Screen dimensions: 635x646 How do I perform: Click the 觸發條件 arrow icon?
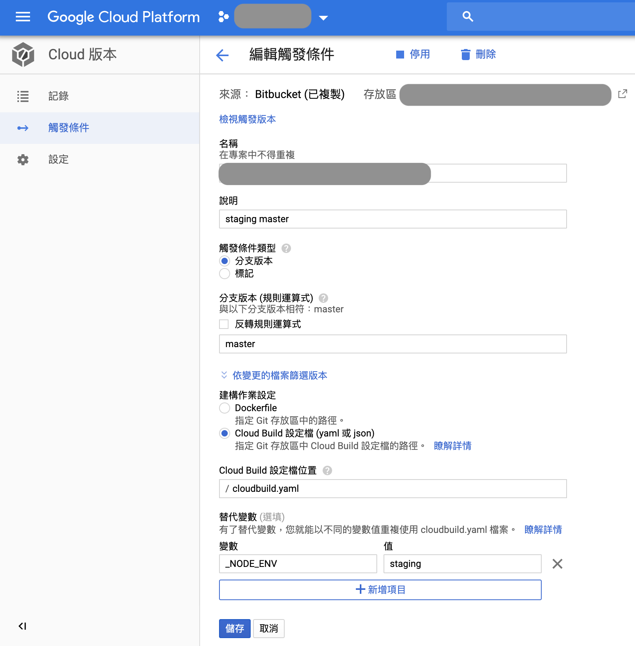[x=23, y=128]
